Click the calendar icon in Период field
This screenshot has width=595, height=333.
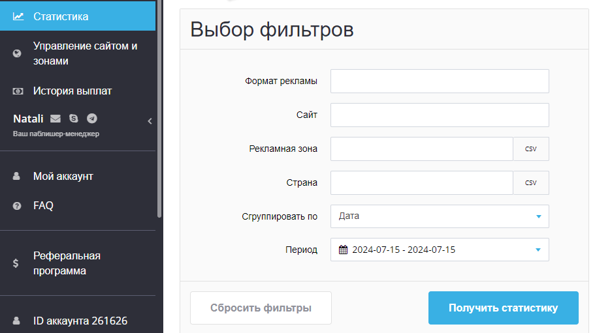click(x=343, y=250)
